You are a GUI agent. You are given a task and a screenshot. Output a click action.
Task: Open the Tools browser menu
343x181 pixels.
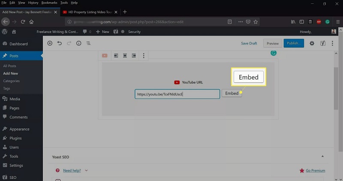point(64,3)
